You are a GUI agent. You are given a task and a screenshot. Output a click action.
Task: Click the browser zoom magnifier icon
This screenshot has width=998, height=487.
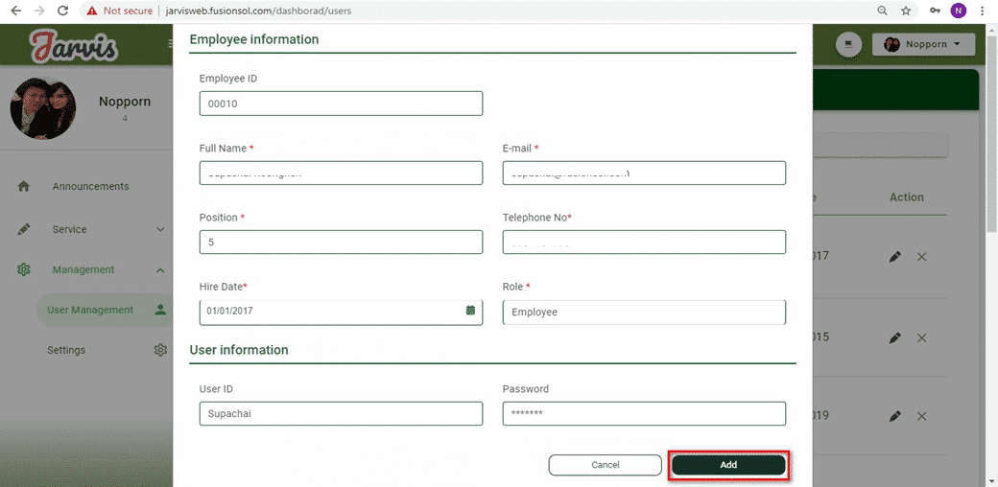(882, 11)
